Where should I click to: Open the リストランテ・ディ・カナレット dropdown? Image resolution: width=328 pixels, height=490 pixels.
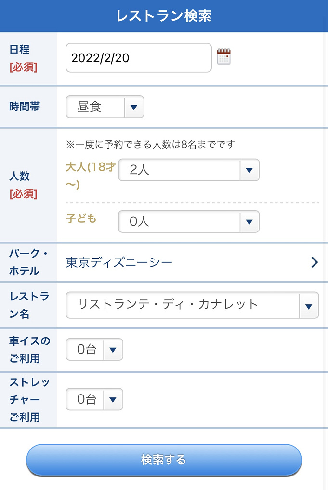point(182,305)
